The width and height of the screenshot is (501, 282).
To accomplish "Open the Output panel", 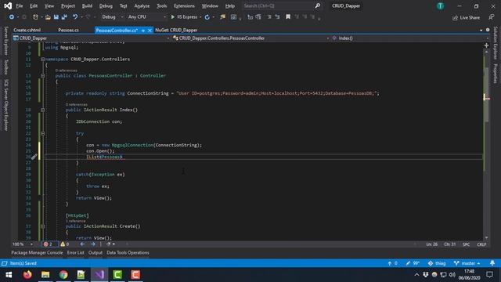I will tap(96, 252).
